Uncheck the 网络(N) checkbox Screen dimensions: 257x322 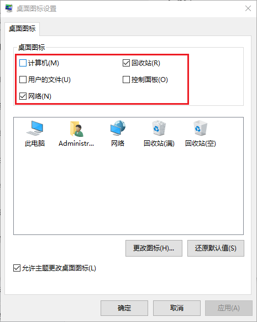[x=23, y=96]
